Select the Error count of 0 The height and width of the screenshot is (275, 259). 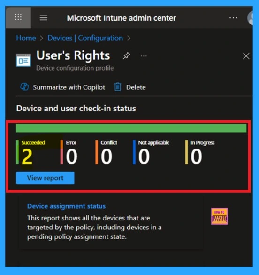click(x=72, y=157)
